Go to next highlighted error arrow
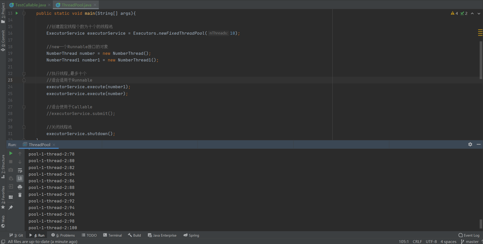 point(479,14)
